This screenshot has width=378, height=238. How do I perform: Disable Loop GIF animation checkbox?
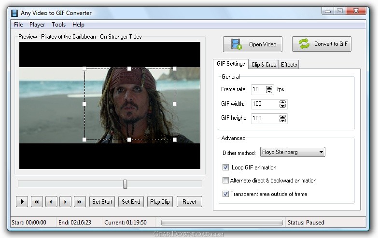coord(225,168)
